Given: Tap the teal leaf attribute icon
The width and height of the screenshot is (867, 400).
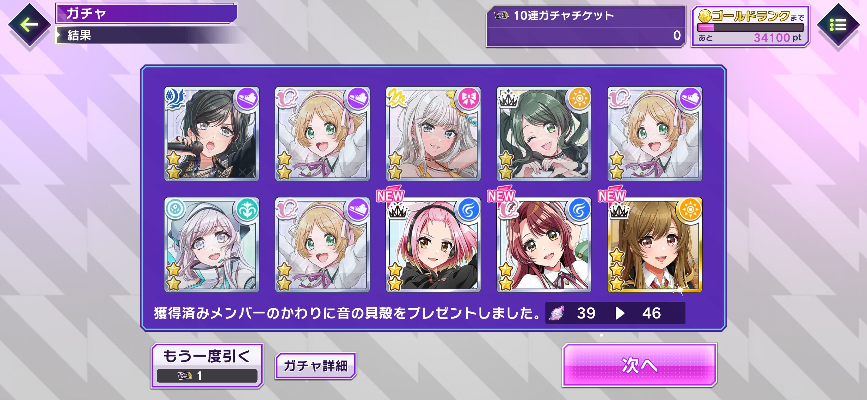Looking at the screenshot, I should [247, 210].
